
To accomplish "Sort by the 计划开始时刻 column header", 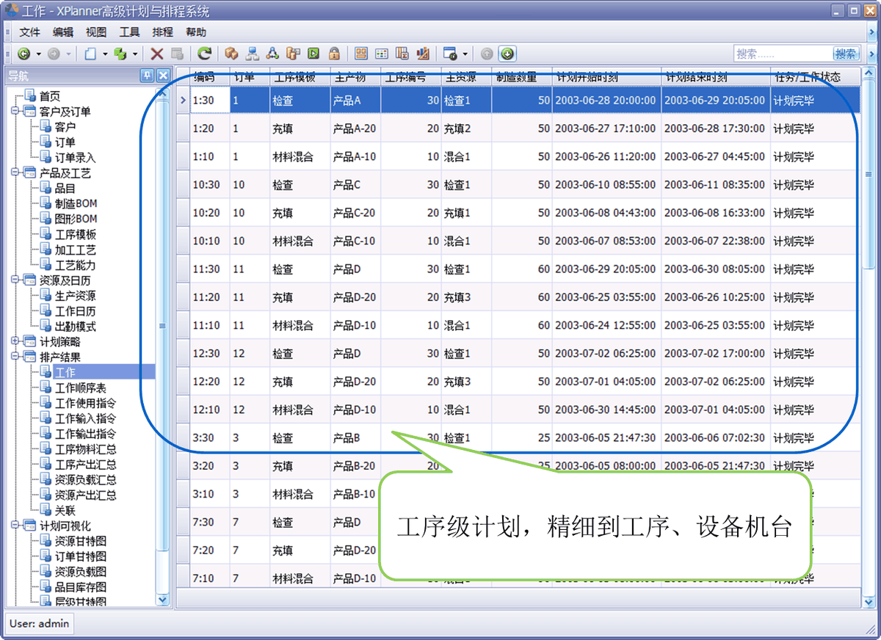I will 606,77.
